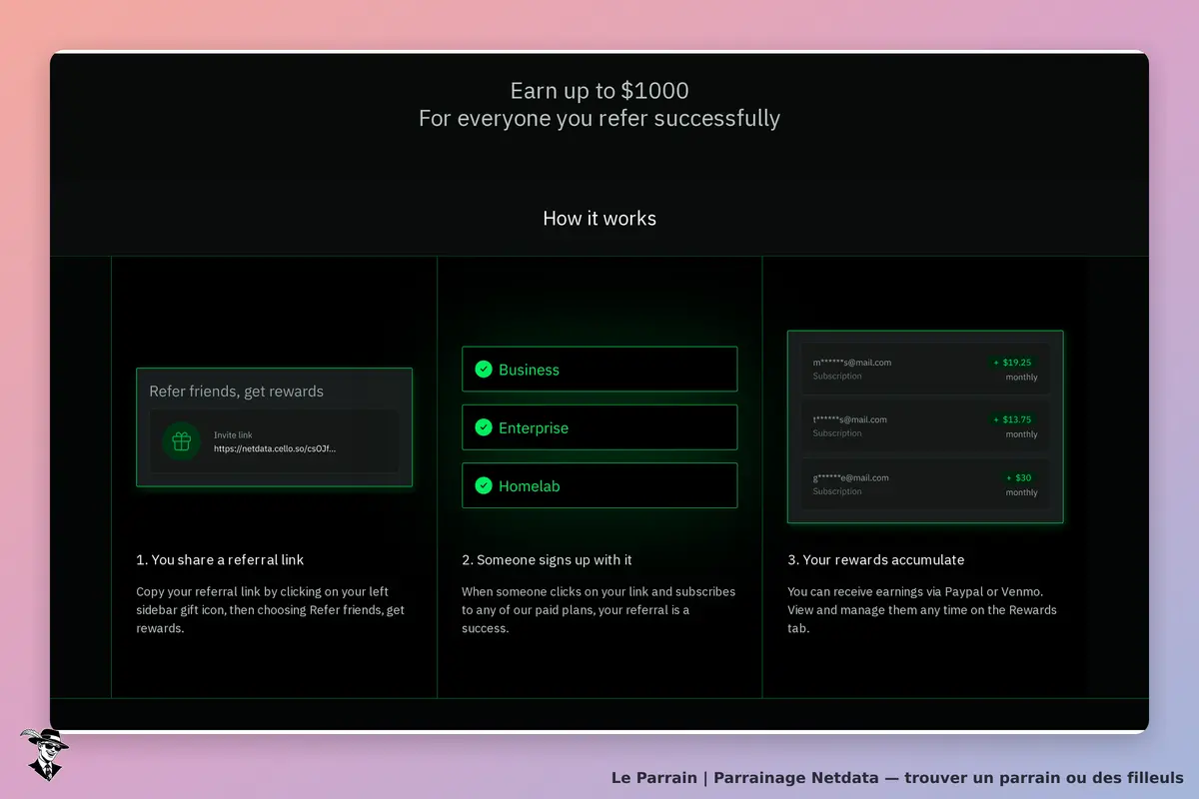Click "Subscription" under m******s@mail.com
The height and width of the screenshot is (799, 1199).
837,377
